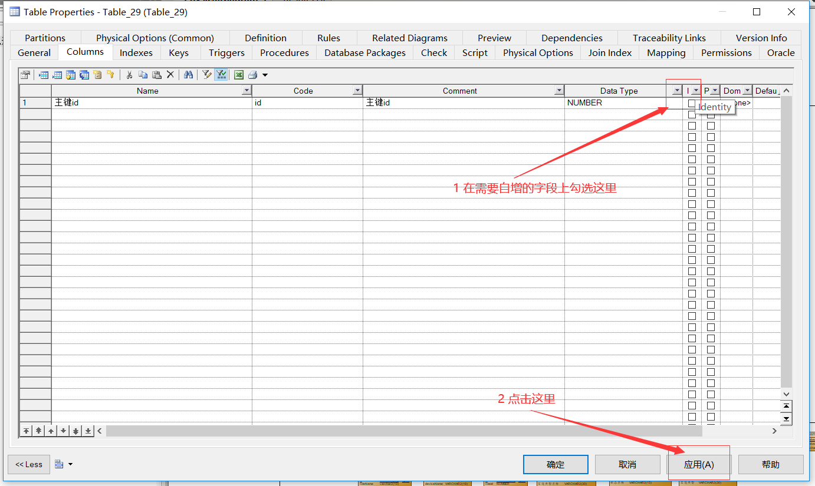Tick the I checkbox in grid row three
This screenshot has width=815, height=486.
pos(692,125)
